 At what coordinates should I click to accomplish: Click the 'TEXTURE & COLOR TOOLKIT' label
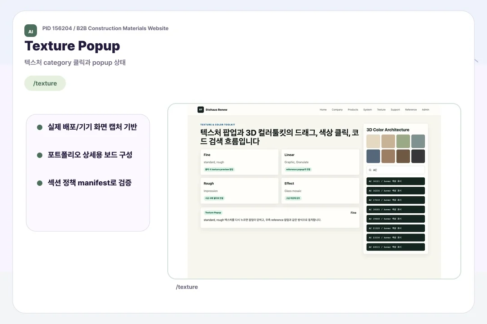pos(217,125)
